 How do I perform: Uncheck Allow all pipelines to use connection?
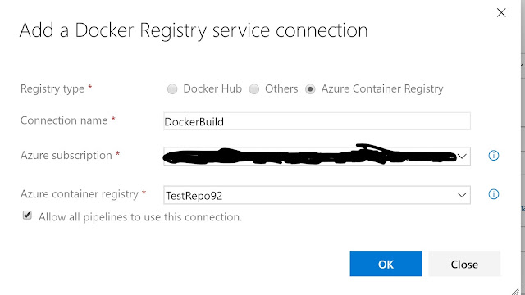[27, 216]
